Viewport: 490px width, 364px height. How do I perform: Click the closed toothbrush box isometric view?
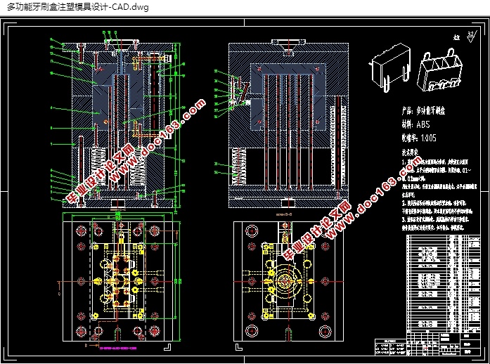(x=390, y=67)
